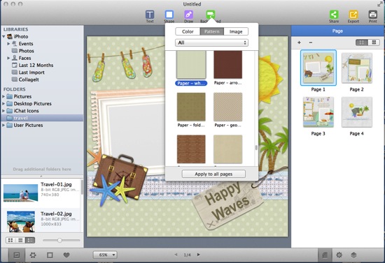Click the Page panel header

point(337,31)
